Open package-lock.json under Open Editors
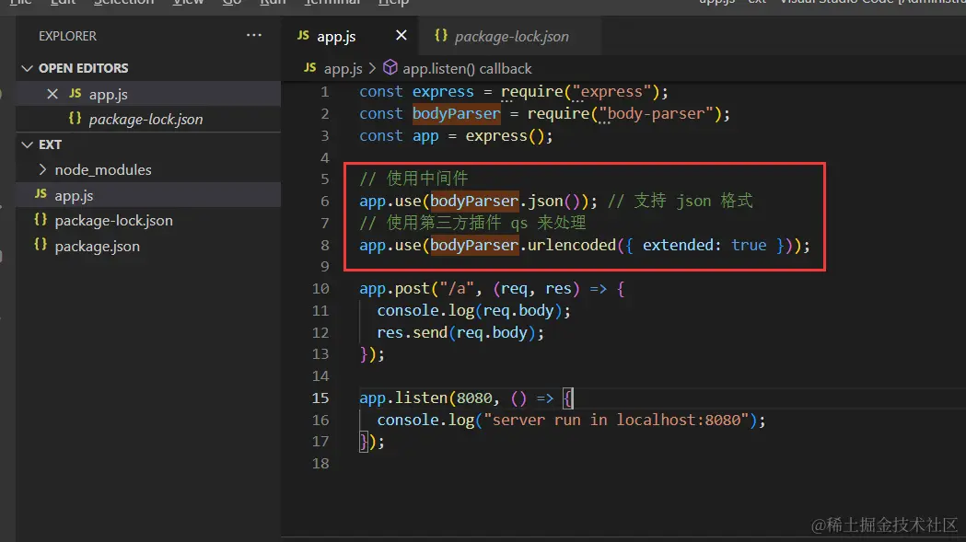Viewport: 966px width, 542px height. point(148,119)
